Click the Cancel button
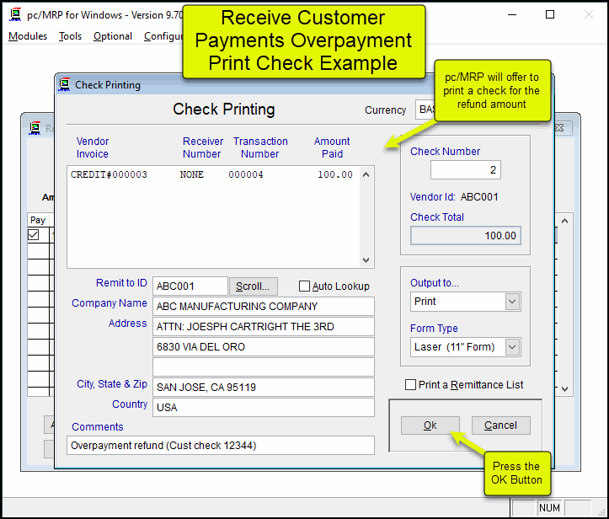The width and height of the screenshot is (609, 519). (500, 425)
